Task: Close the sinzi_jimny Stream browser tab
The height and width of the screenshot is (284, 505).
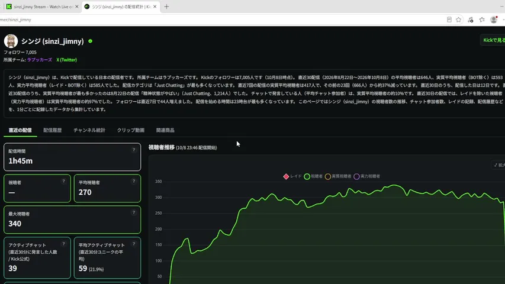Action: 76,7
